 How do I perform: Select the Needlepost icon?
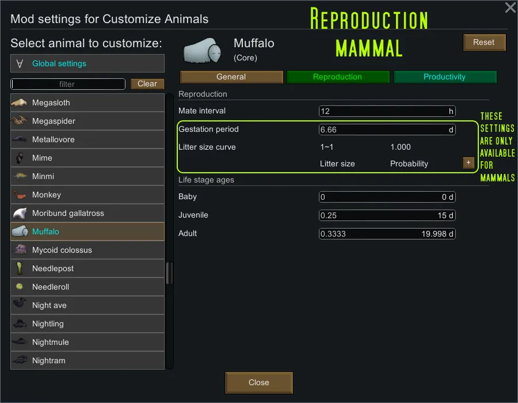pos(19,268)
